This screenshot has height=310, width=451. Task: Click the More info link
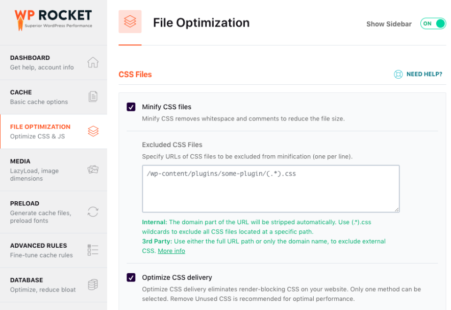point(171,250)
